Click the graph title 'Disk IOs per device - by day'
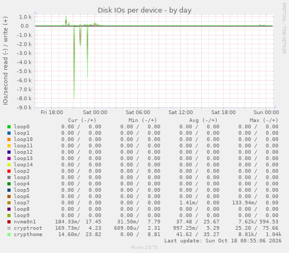This screenshot has width=289, height=253. (145, 11)
